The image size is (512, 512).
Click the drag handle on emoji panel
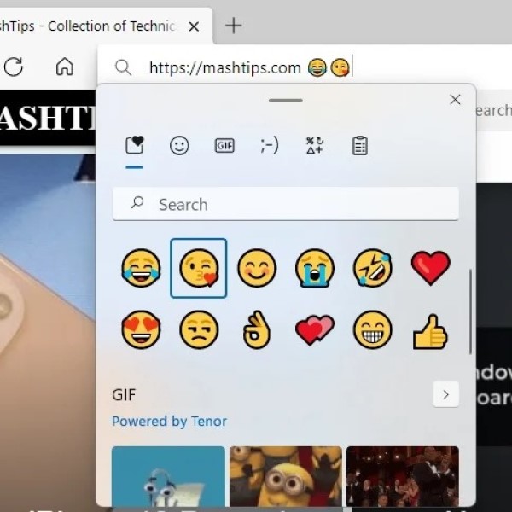click(x=286, y=100)
